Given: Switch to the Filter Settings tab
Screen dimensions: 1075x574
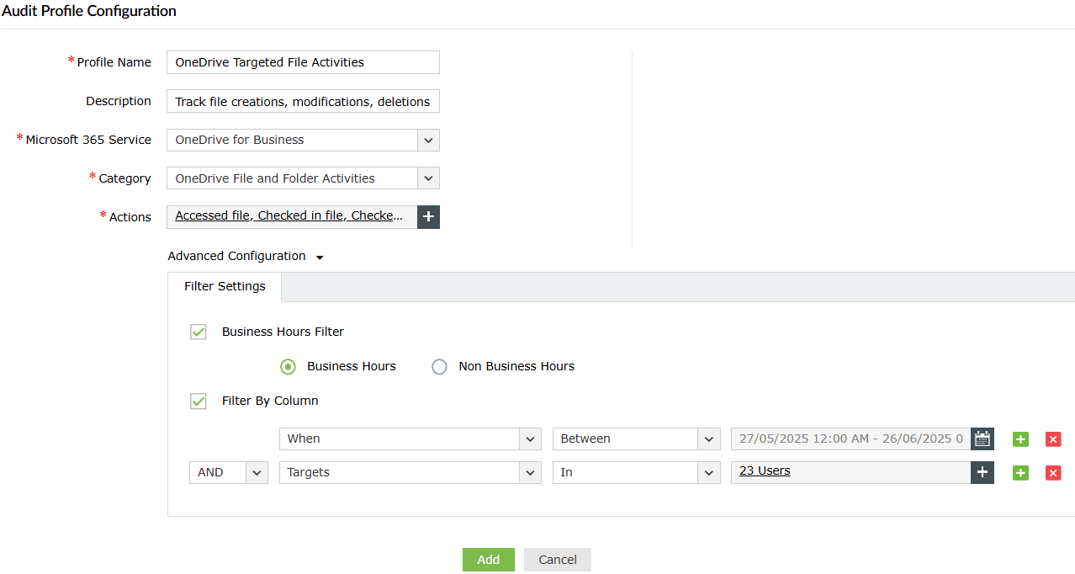Looking at the screenshot, I should [225, 286].
